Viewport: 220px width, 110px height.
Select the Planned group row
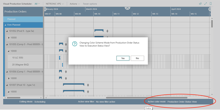(23, 19)
